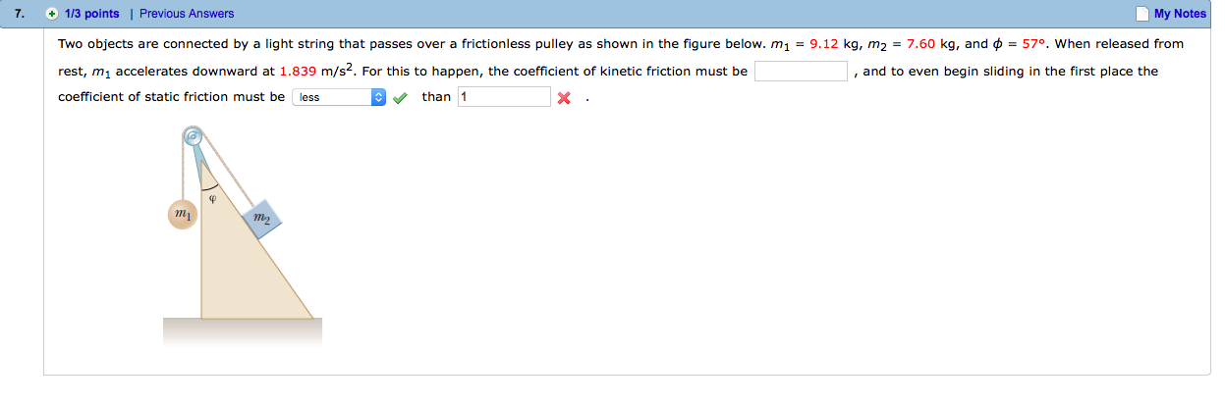This screenshot has height=405, width=1225.
Task: Click the "1/3 points" score label
Action: tap(91, 14)
